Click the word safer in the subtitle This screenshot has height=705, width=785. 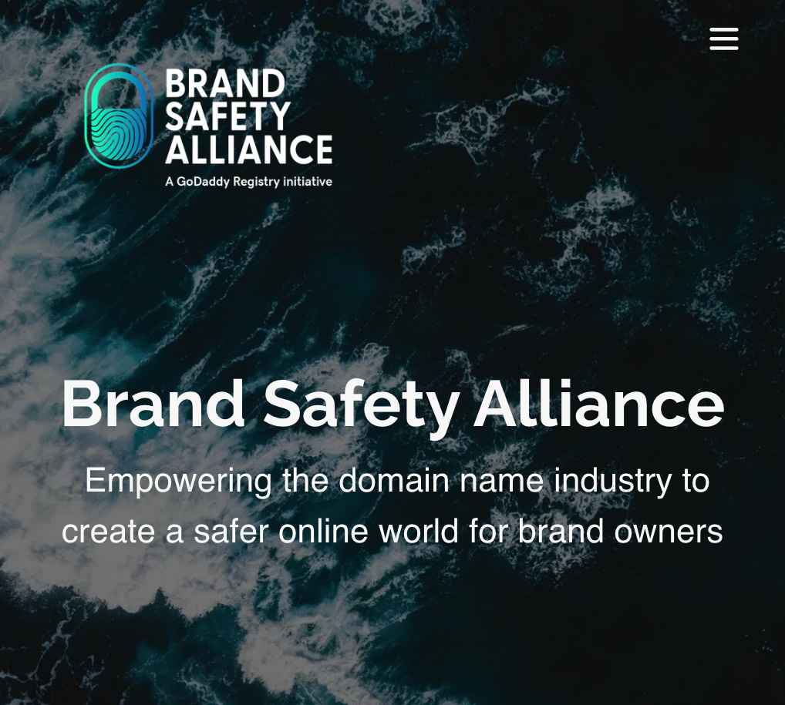click(x=231, y=530)
